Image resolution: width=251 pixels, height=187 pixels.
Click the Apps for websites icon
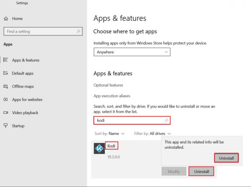(6, 100)
